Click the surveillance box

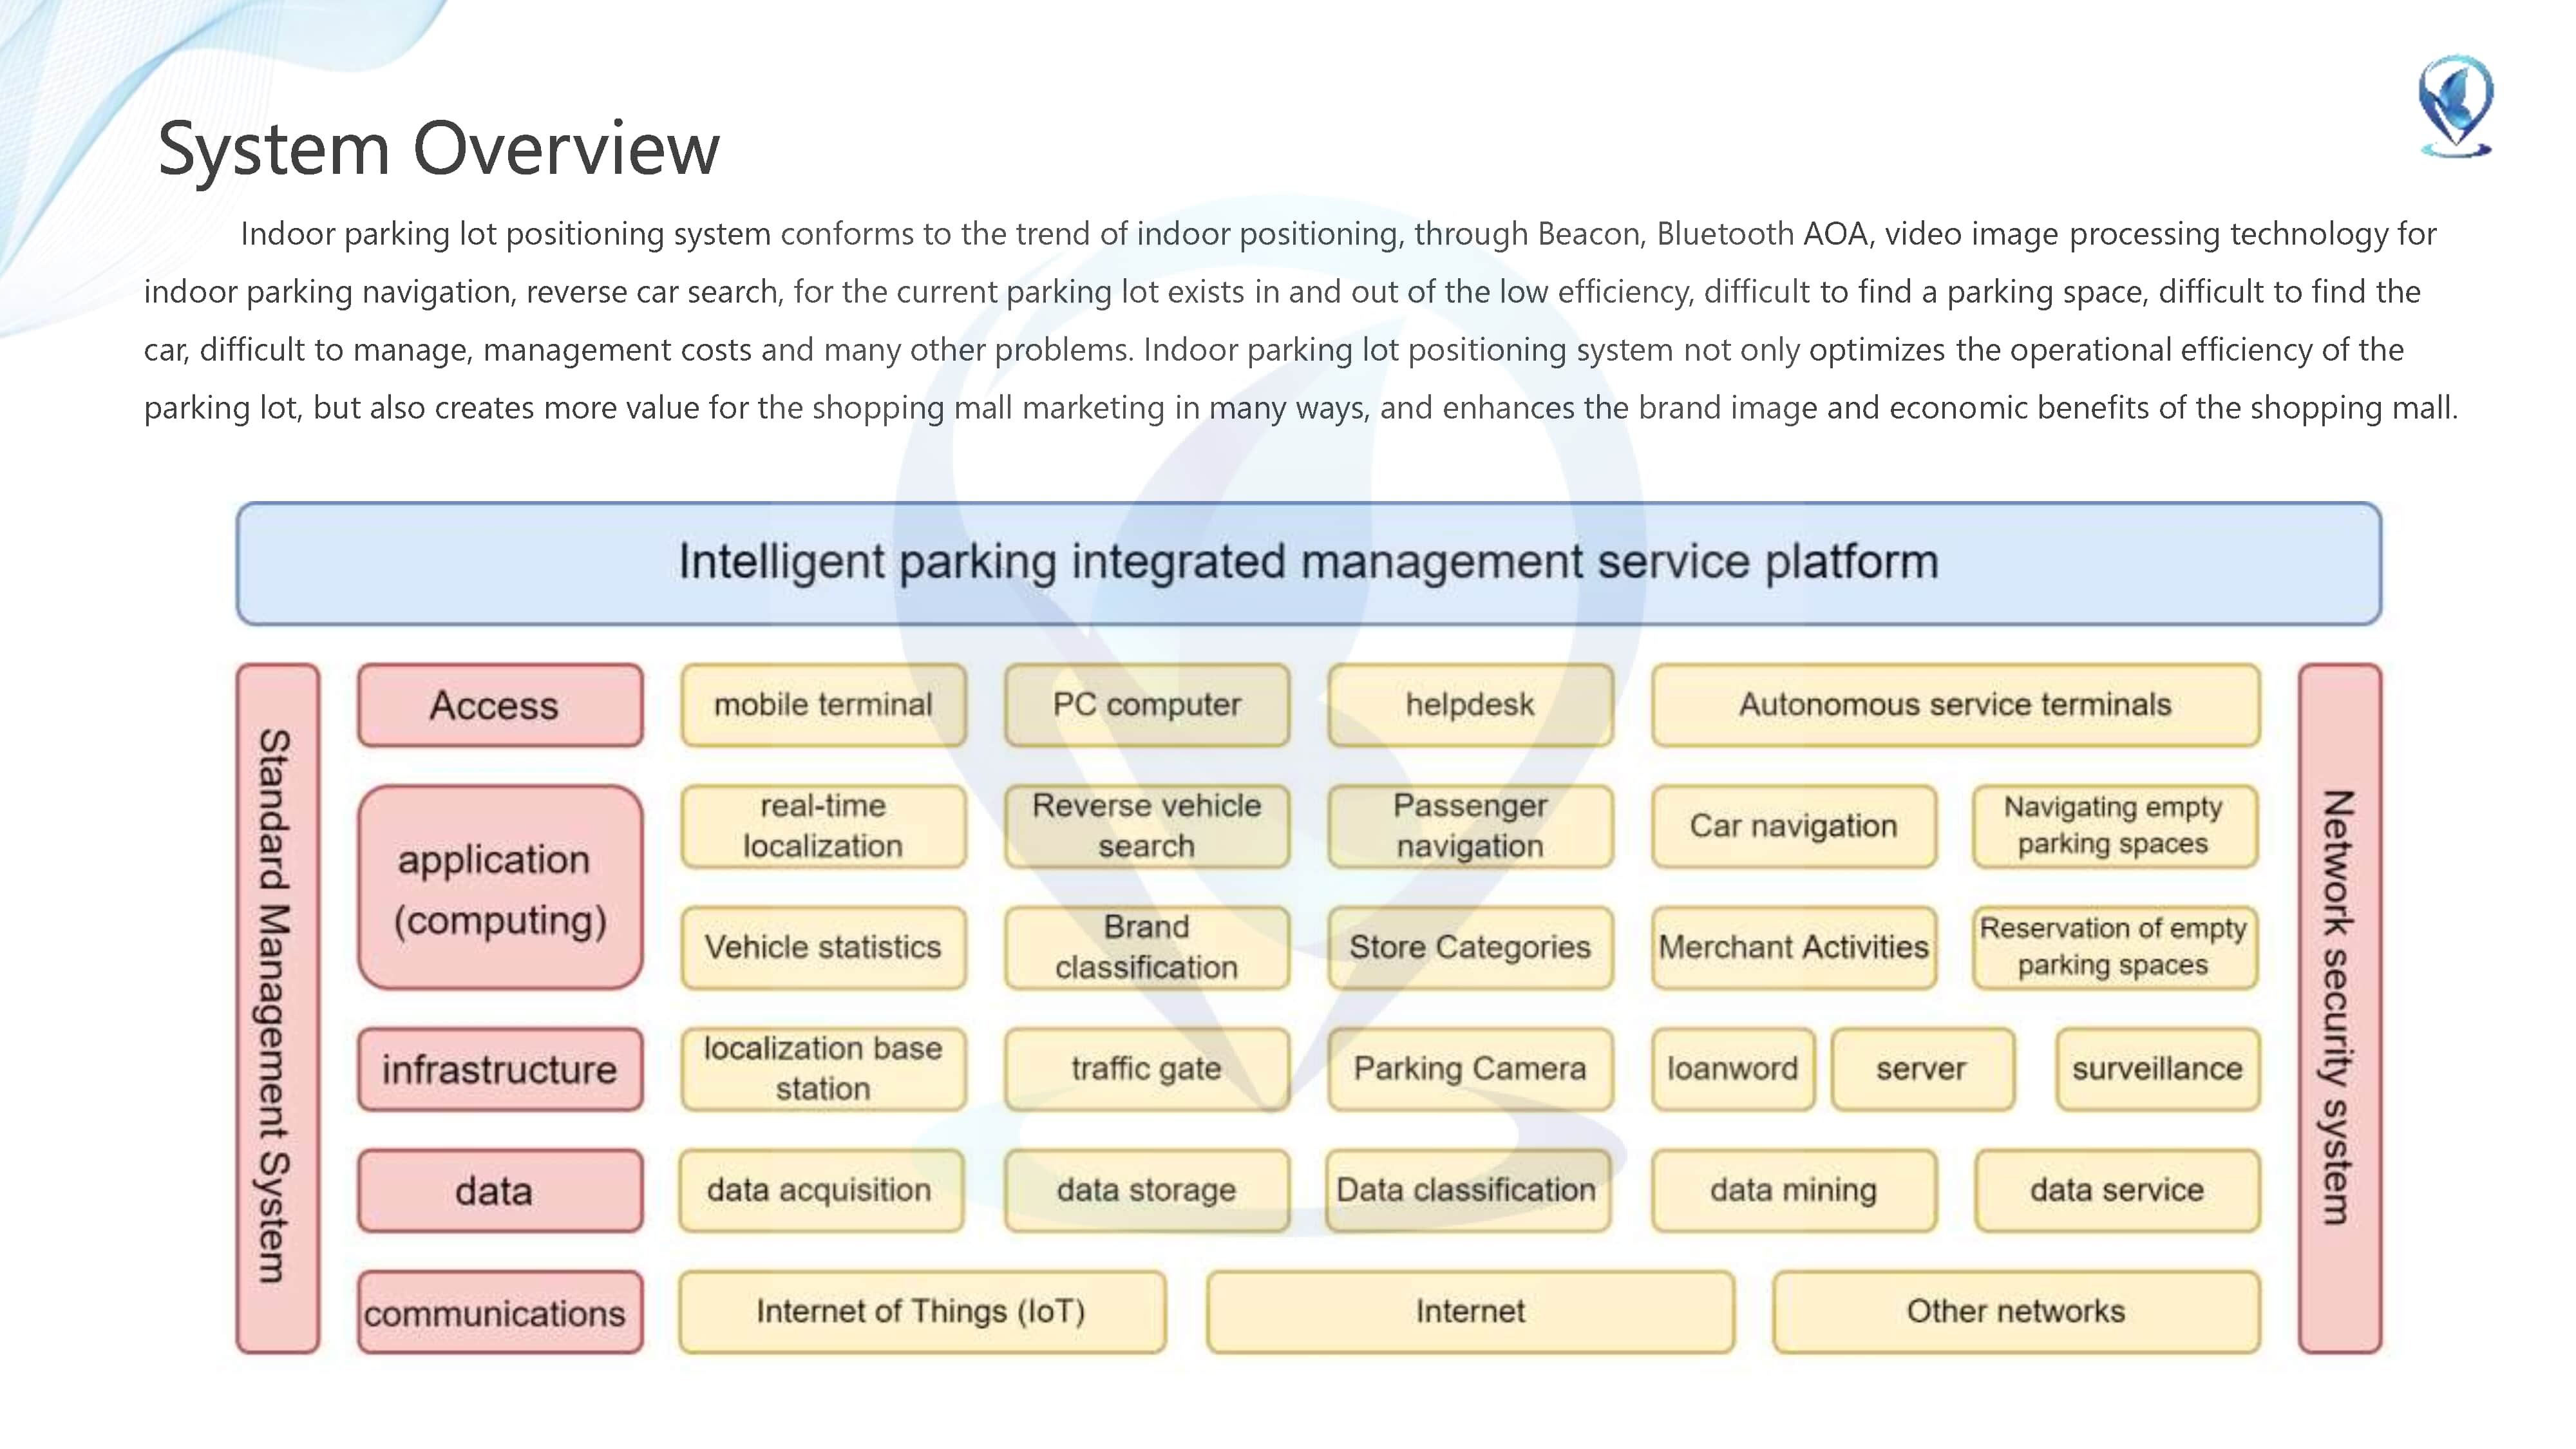click(2157, 1069)
